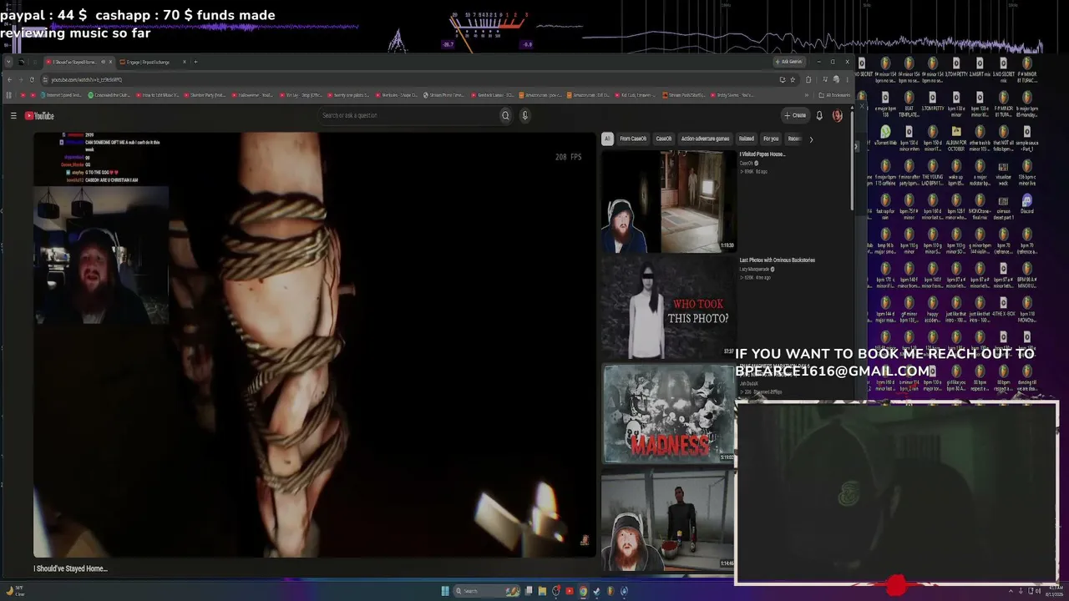Image resolution: width=1069 pixels, height=601 pixels.
Task: Click the YouTube Create button
Action: click(x=795, y=115)
